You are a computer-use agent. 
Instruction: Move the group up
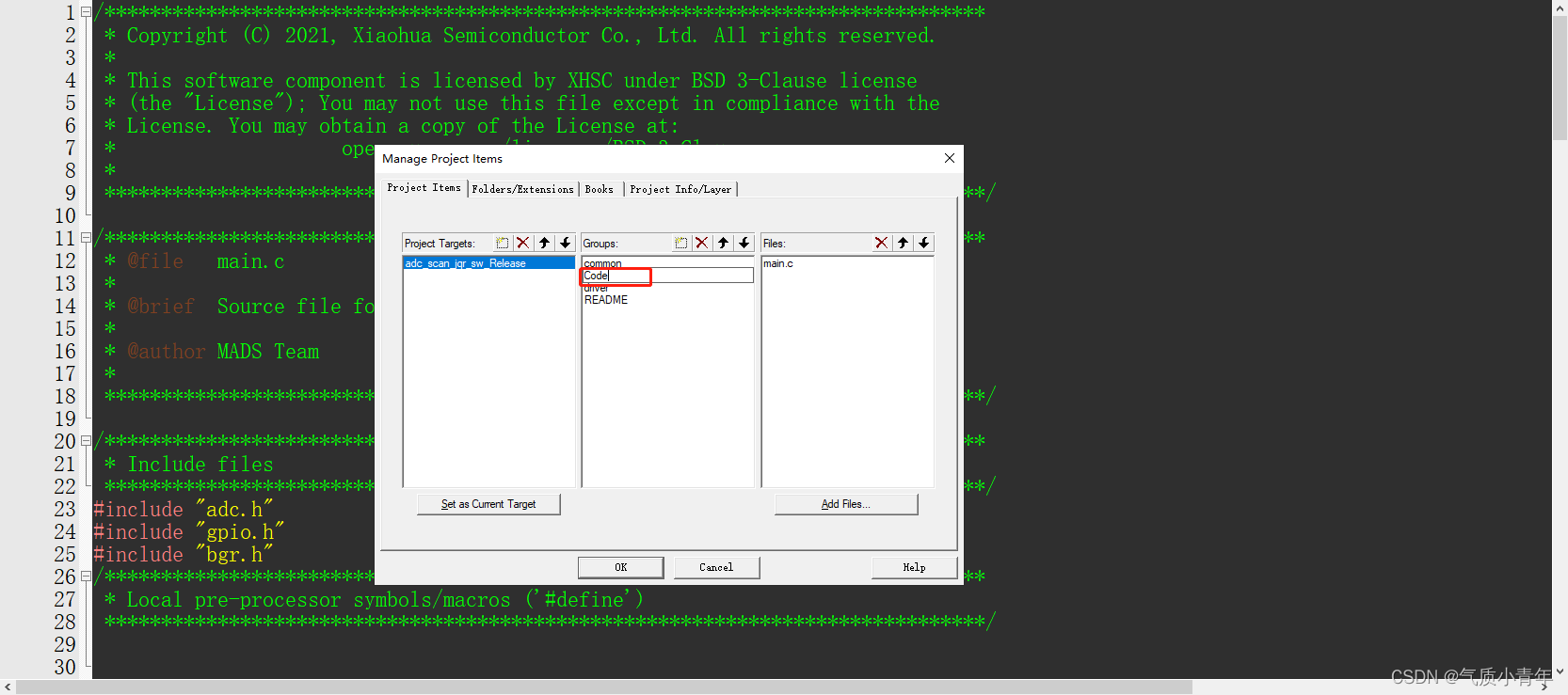[x=723, y=243]
